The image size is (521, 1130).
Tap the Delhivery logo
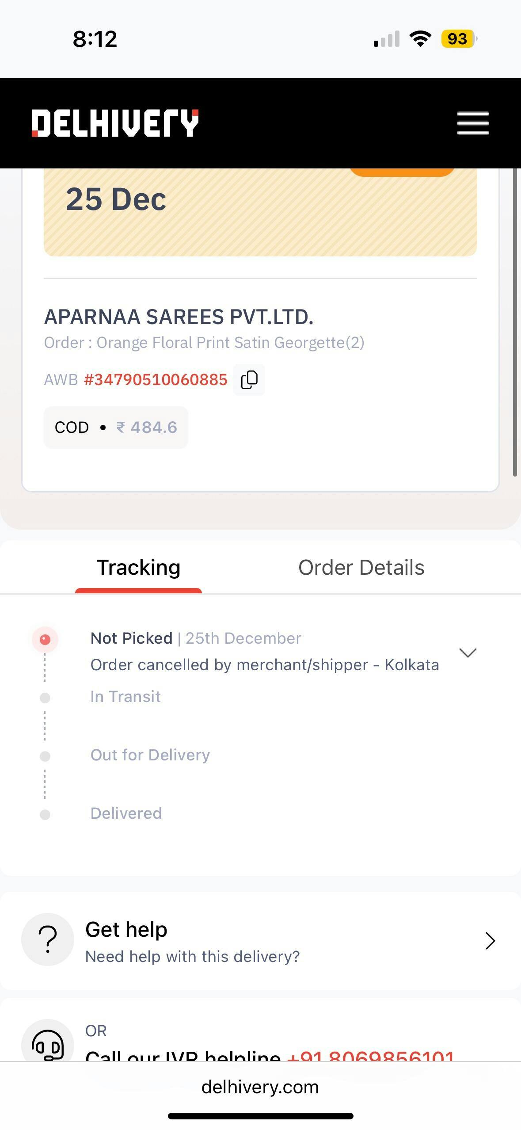115,123
